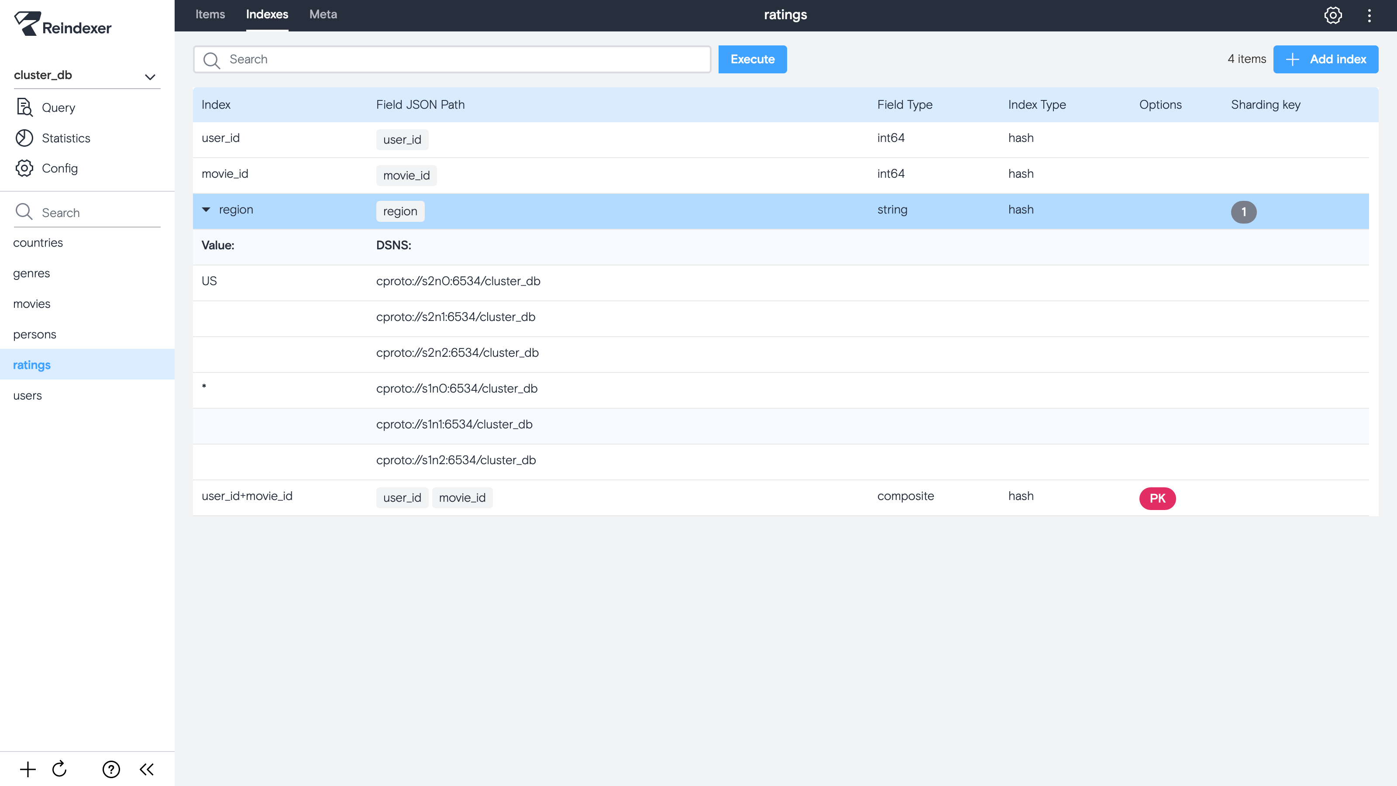Screen dimensions: 1397x786
Task: Focus the main index Search field
Action: [x=461, y=59]
